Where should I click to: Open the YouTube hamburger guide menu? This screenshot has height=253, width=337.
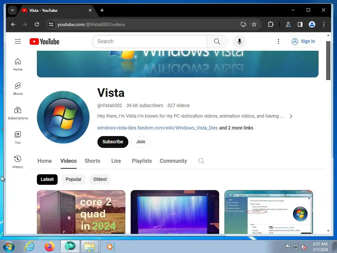coord(18,41)
